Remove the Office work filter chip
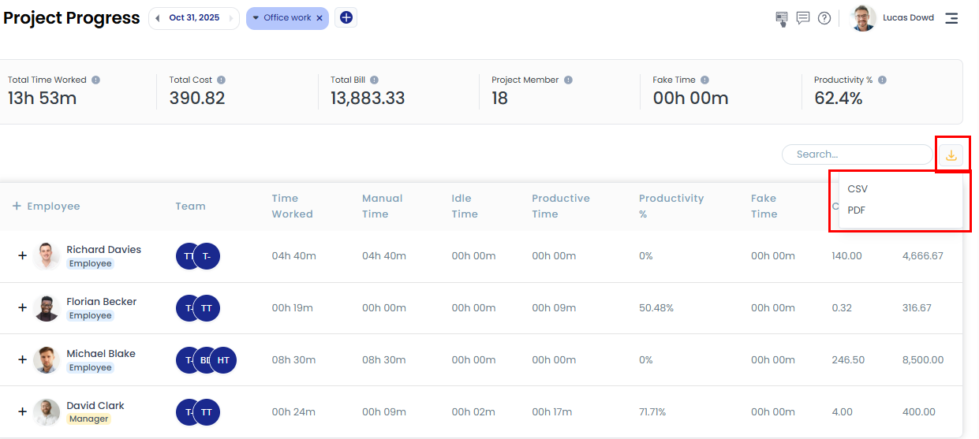This screenshot has width=979, height=439. [x=319, y=18]
